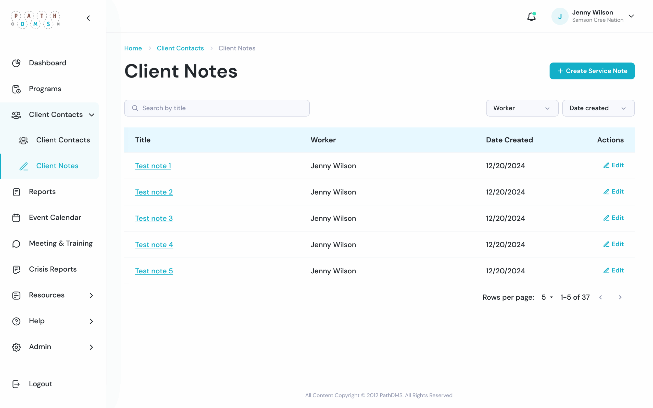The width and height of the screenshot is (653, 408).
Task: Open the Test note 1 link
Action: click(x=153, y=166)
